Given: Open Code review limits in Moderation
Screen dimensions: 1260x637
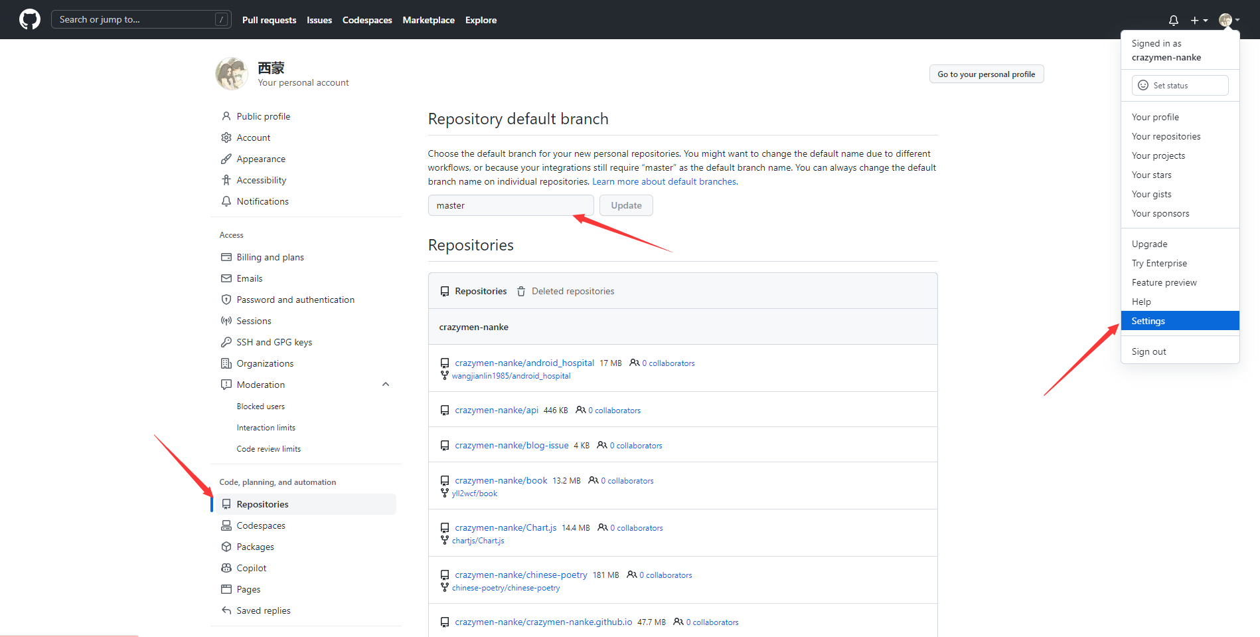Looking at the screenshot, I should (269, 449).
